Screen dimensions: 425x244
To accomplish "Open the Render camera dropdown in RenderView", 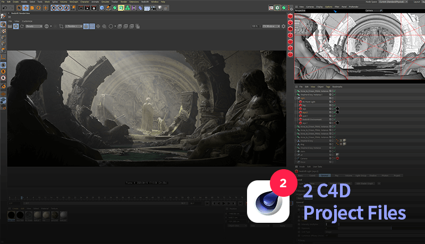I will pyautogui.click(x=74, y=26).
